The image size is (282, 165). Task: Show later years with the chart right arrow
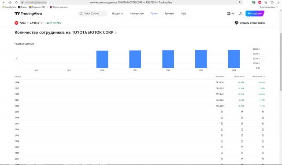[263, 59]
